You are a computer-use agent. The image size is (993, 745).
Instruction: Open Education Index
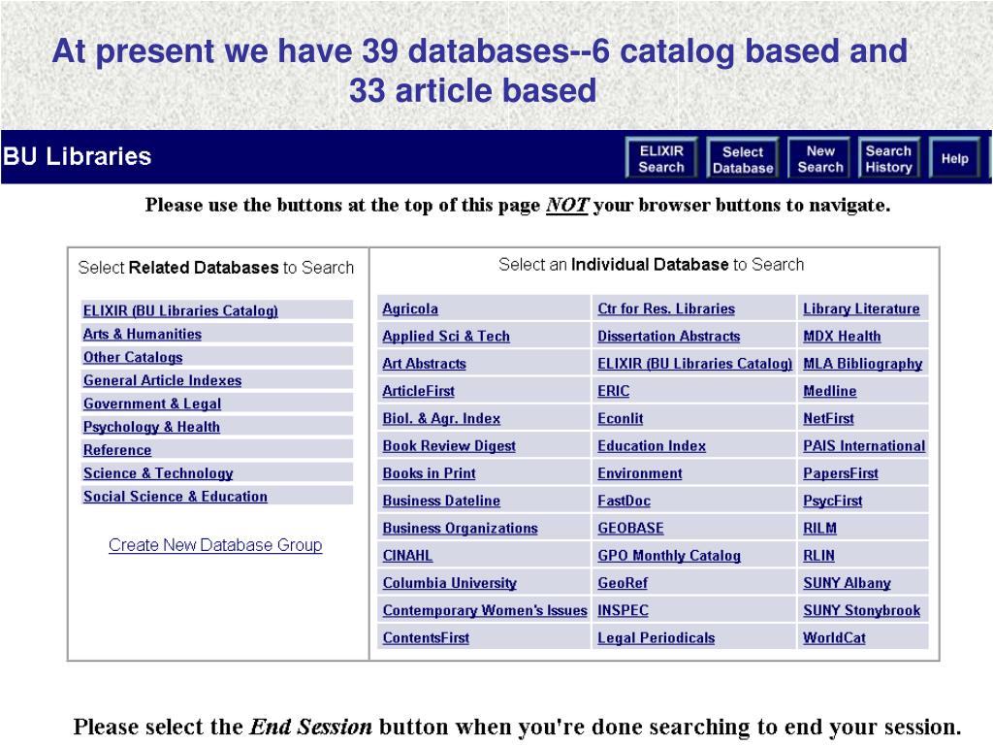click(652, 446)
